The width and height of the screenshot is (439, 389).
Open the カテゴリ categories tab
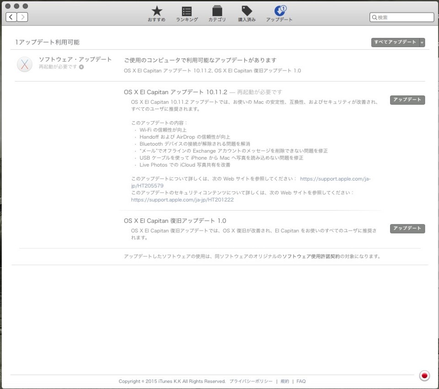tap(217, 14)
